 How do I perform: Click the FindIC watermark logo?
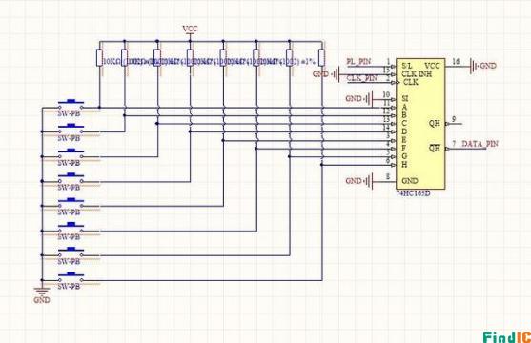[x=507, y=337]
